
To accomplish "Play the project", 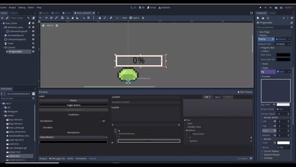I will coord(260,7).
